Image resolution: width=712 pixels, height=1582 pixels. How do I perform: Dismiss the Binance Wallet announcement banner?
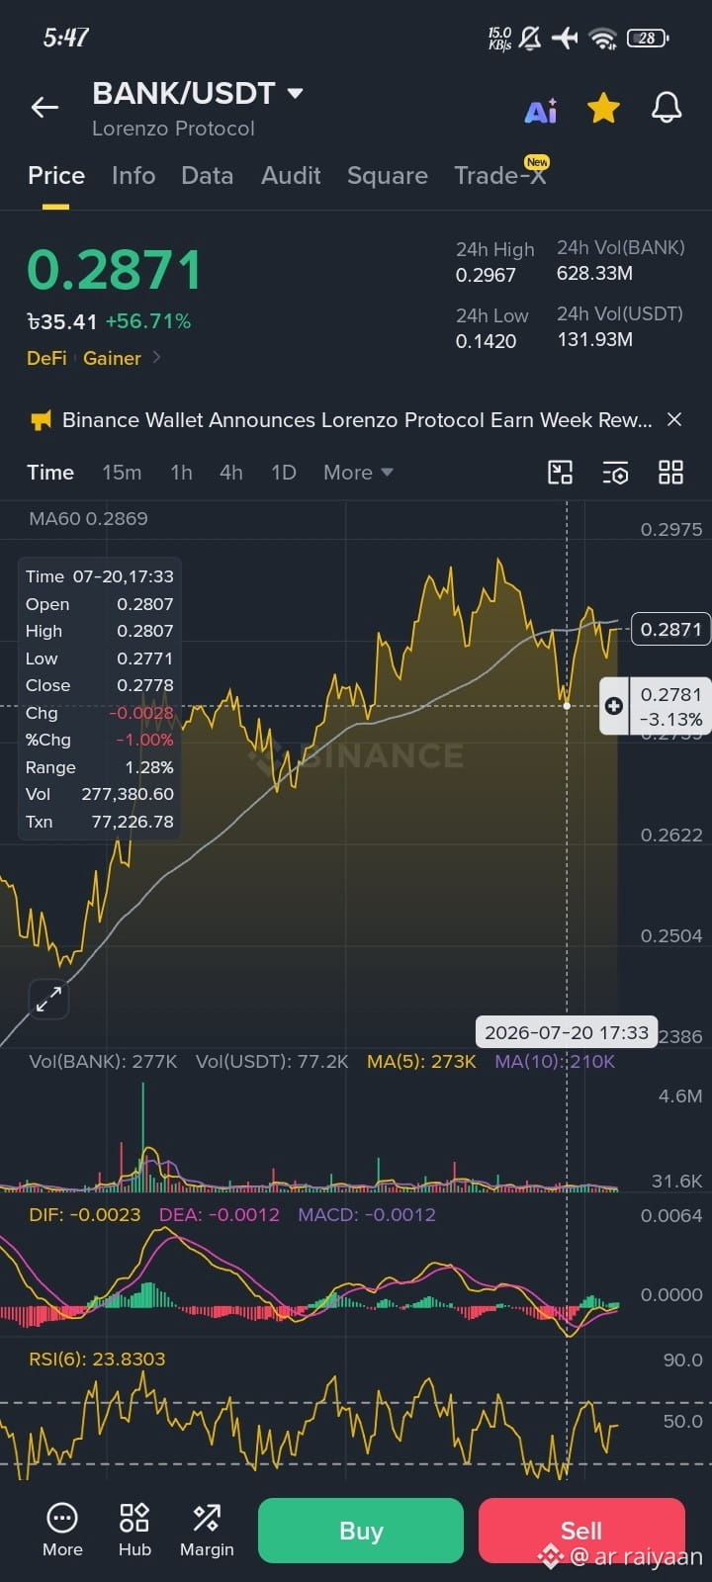[x=674, y=420]
